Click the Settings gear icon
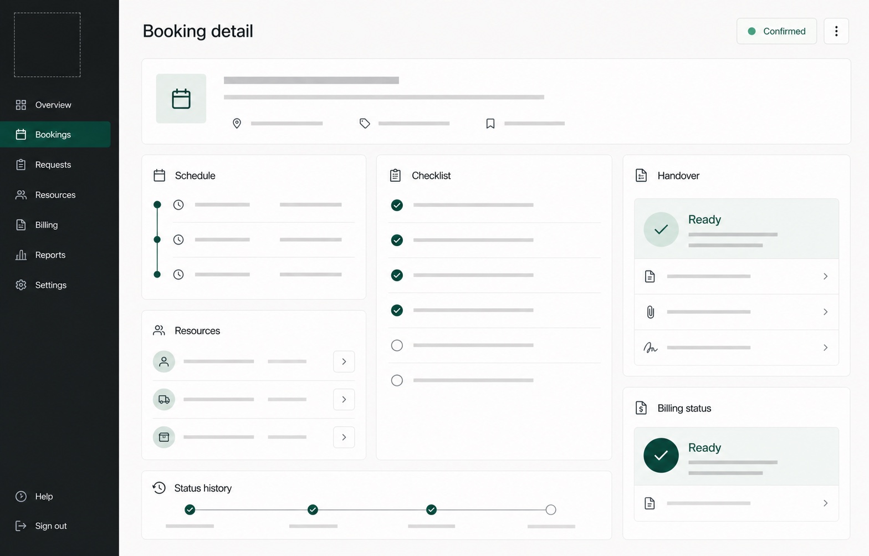The height and width of the screenshot is (556, 869). (x=21, y=285)
